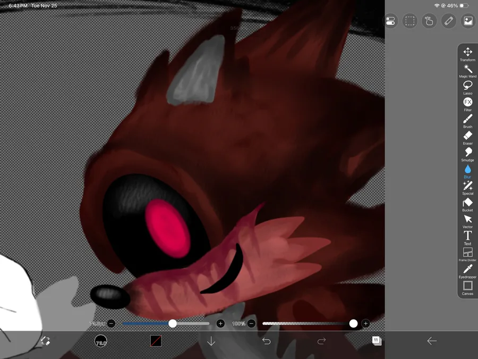Switch to the Eraser tool
The width and height of the screenshot is (478, 359).
click(467, 138)
